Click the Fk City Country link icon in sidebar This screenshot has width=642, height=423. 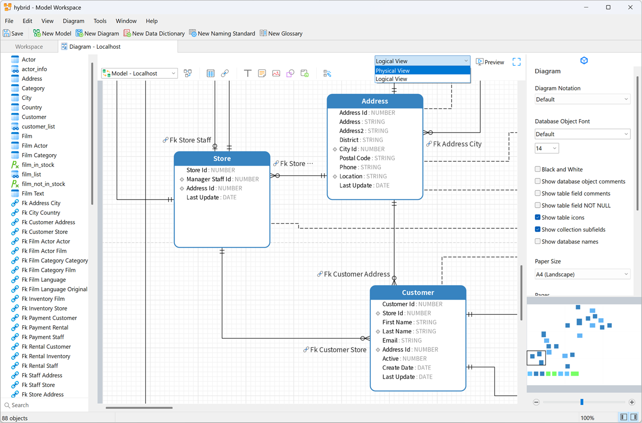pyautogui.click(x=15, y=213)
